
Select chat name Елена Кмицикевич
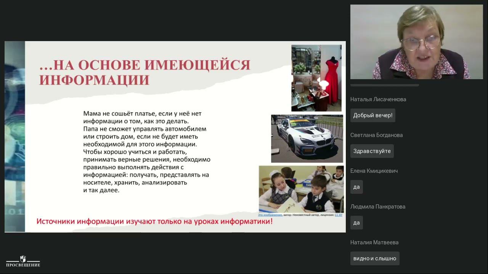(374, 171)
